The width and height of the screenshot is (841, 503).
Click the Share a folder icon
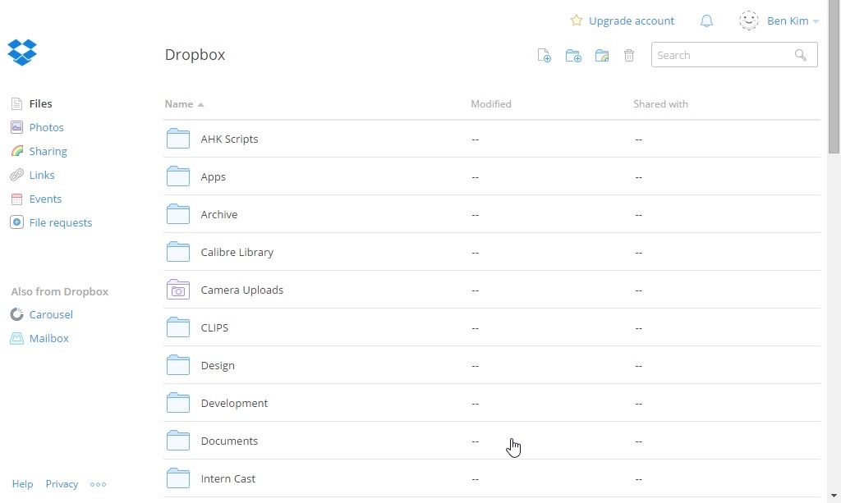click(x=602, y=56)
